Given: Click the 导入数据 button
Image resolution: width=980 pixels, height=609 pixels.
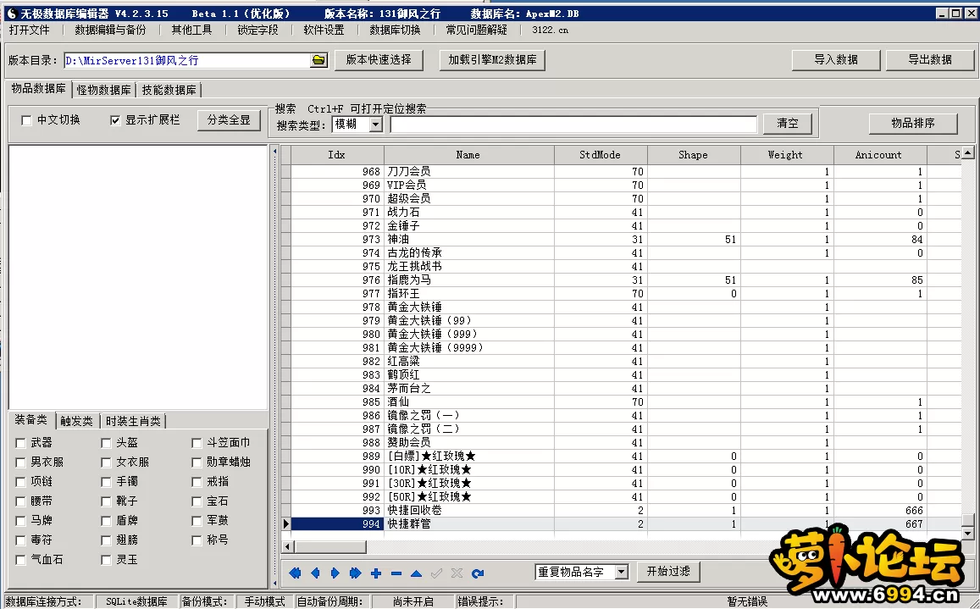Looking at the screenshot, I should tap(836, 60).
